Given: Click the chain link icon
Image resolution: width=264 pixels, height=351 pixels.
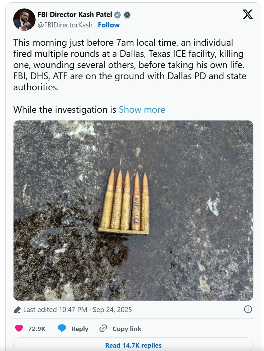Looking at the screenshot, I should (103, 328).
